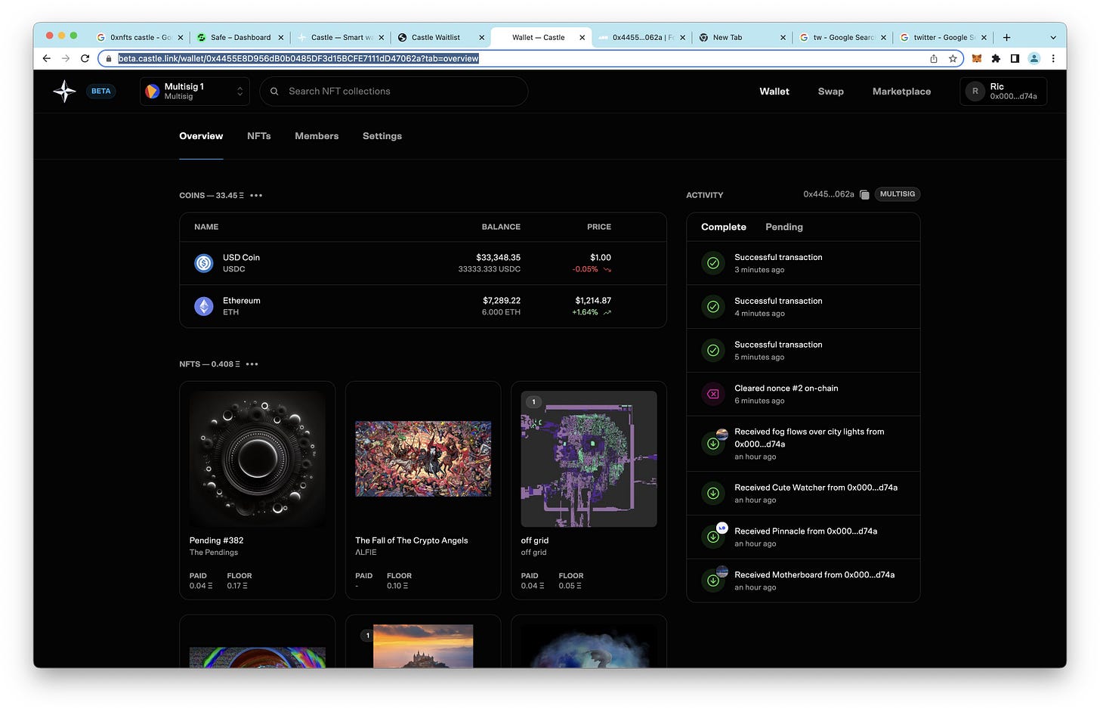1100x712 pixels.
Task: Open the Ric account menu
Action: pos(1003,91)
